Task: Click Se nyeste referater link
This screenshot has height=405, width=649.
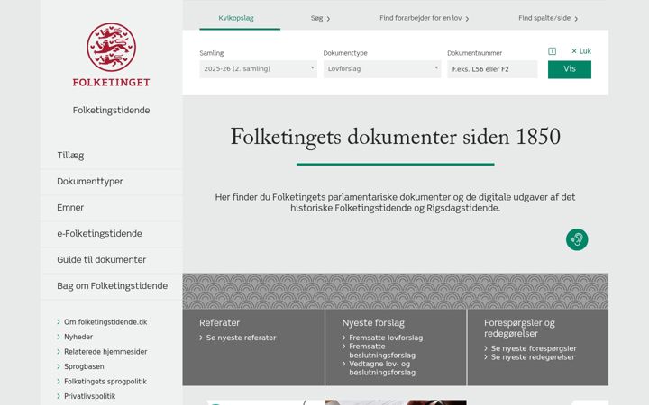Action: [241, 337]
